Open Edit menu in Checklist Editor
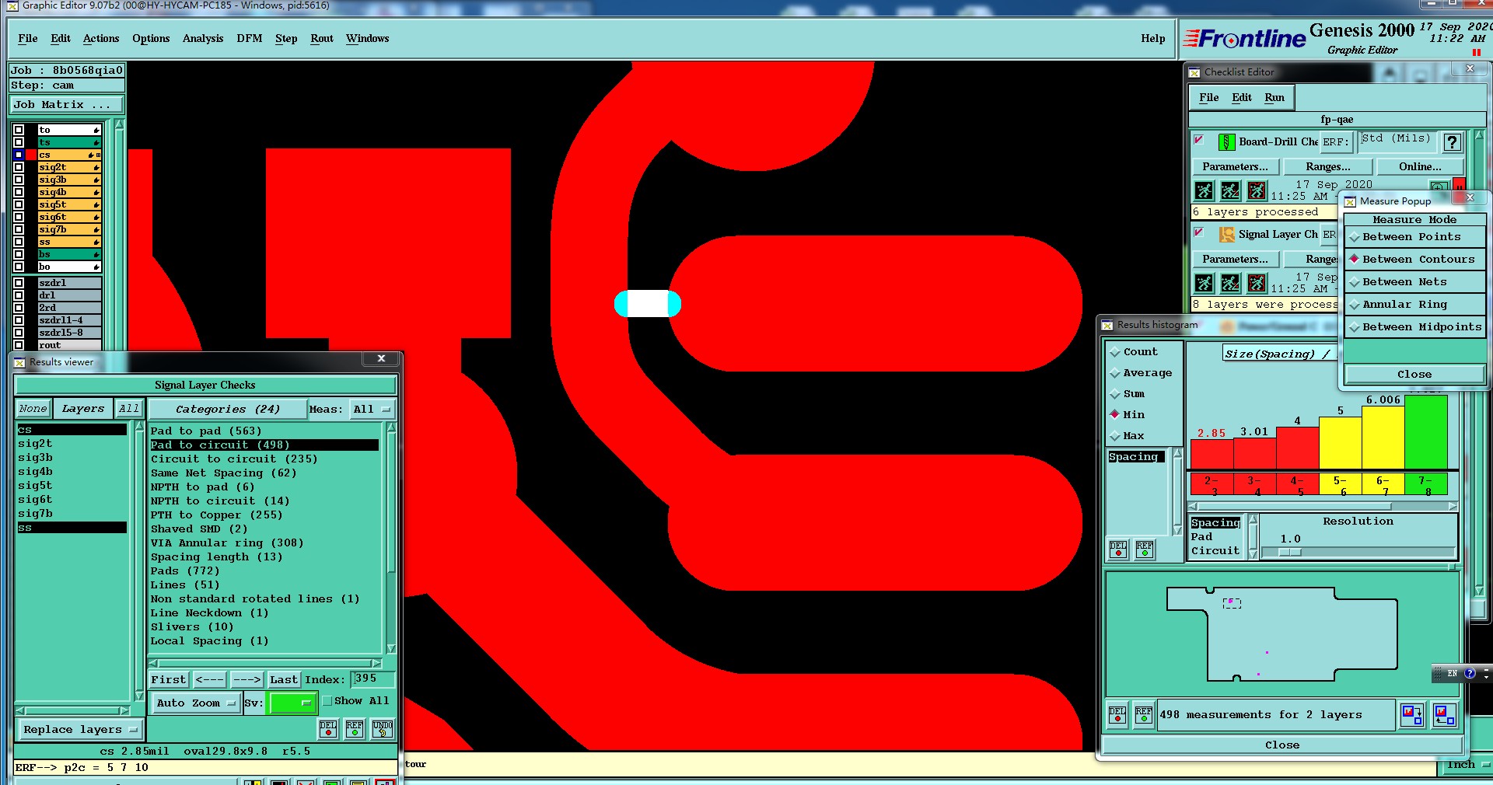Image resolution: width=1493 pixels, height=785 pixels. click(x=1241, y=98)
